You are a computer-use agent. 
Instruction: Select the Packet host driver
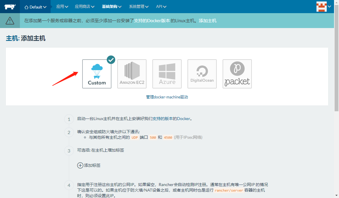pos(237,74)
